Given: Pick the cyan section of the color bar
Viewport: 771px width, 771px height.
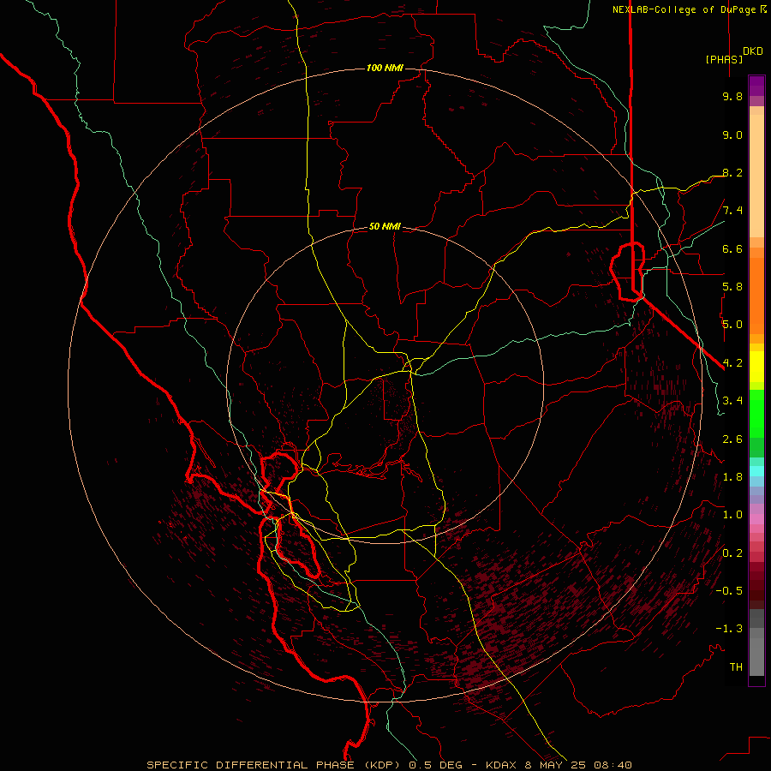Looking at the screenshot, I should 756,471.
